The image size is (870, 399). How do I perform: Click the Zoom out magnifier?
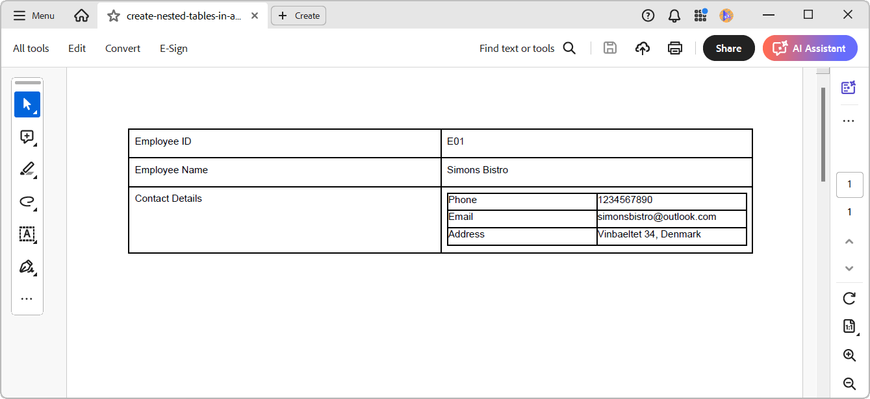click(849, 383)
